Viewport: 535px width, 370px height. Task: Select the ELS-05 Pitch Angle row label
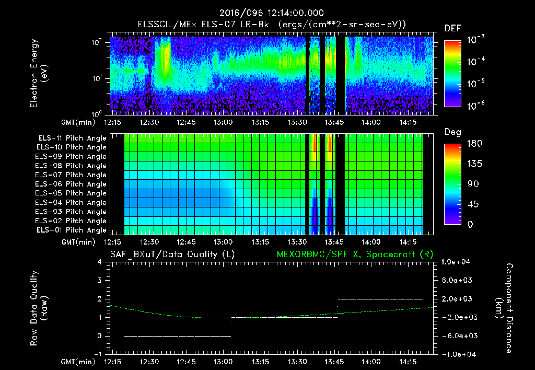[71, 193]
